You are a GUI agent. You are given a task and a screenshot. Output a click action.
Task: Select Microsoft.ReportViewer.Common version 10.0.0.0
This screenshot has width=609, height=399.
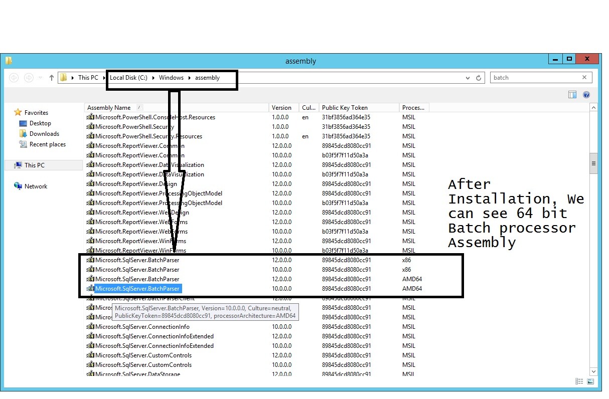click(140, 155)
